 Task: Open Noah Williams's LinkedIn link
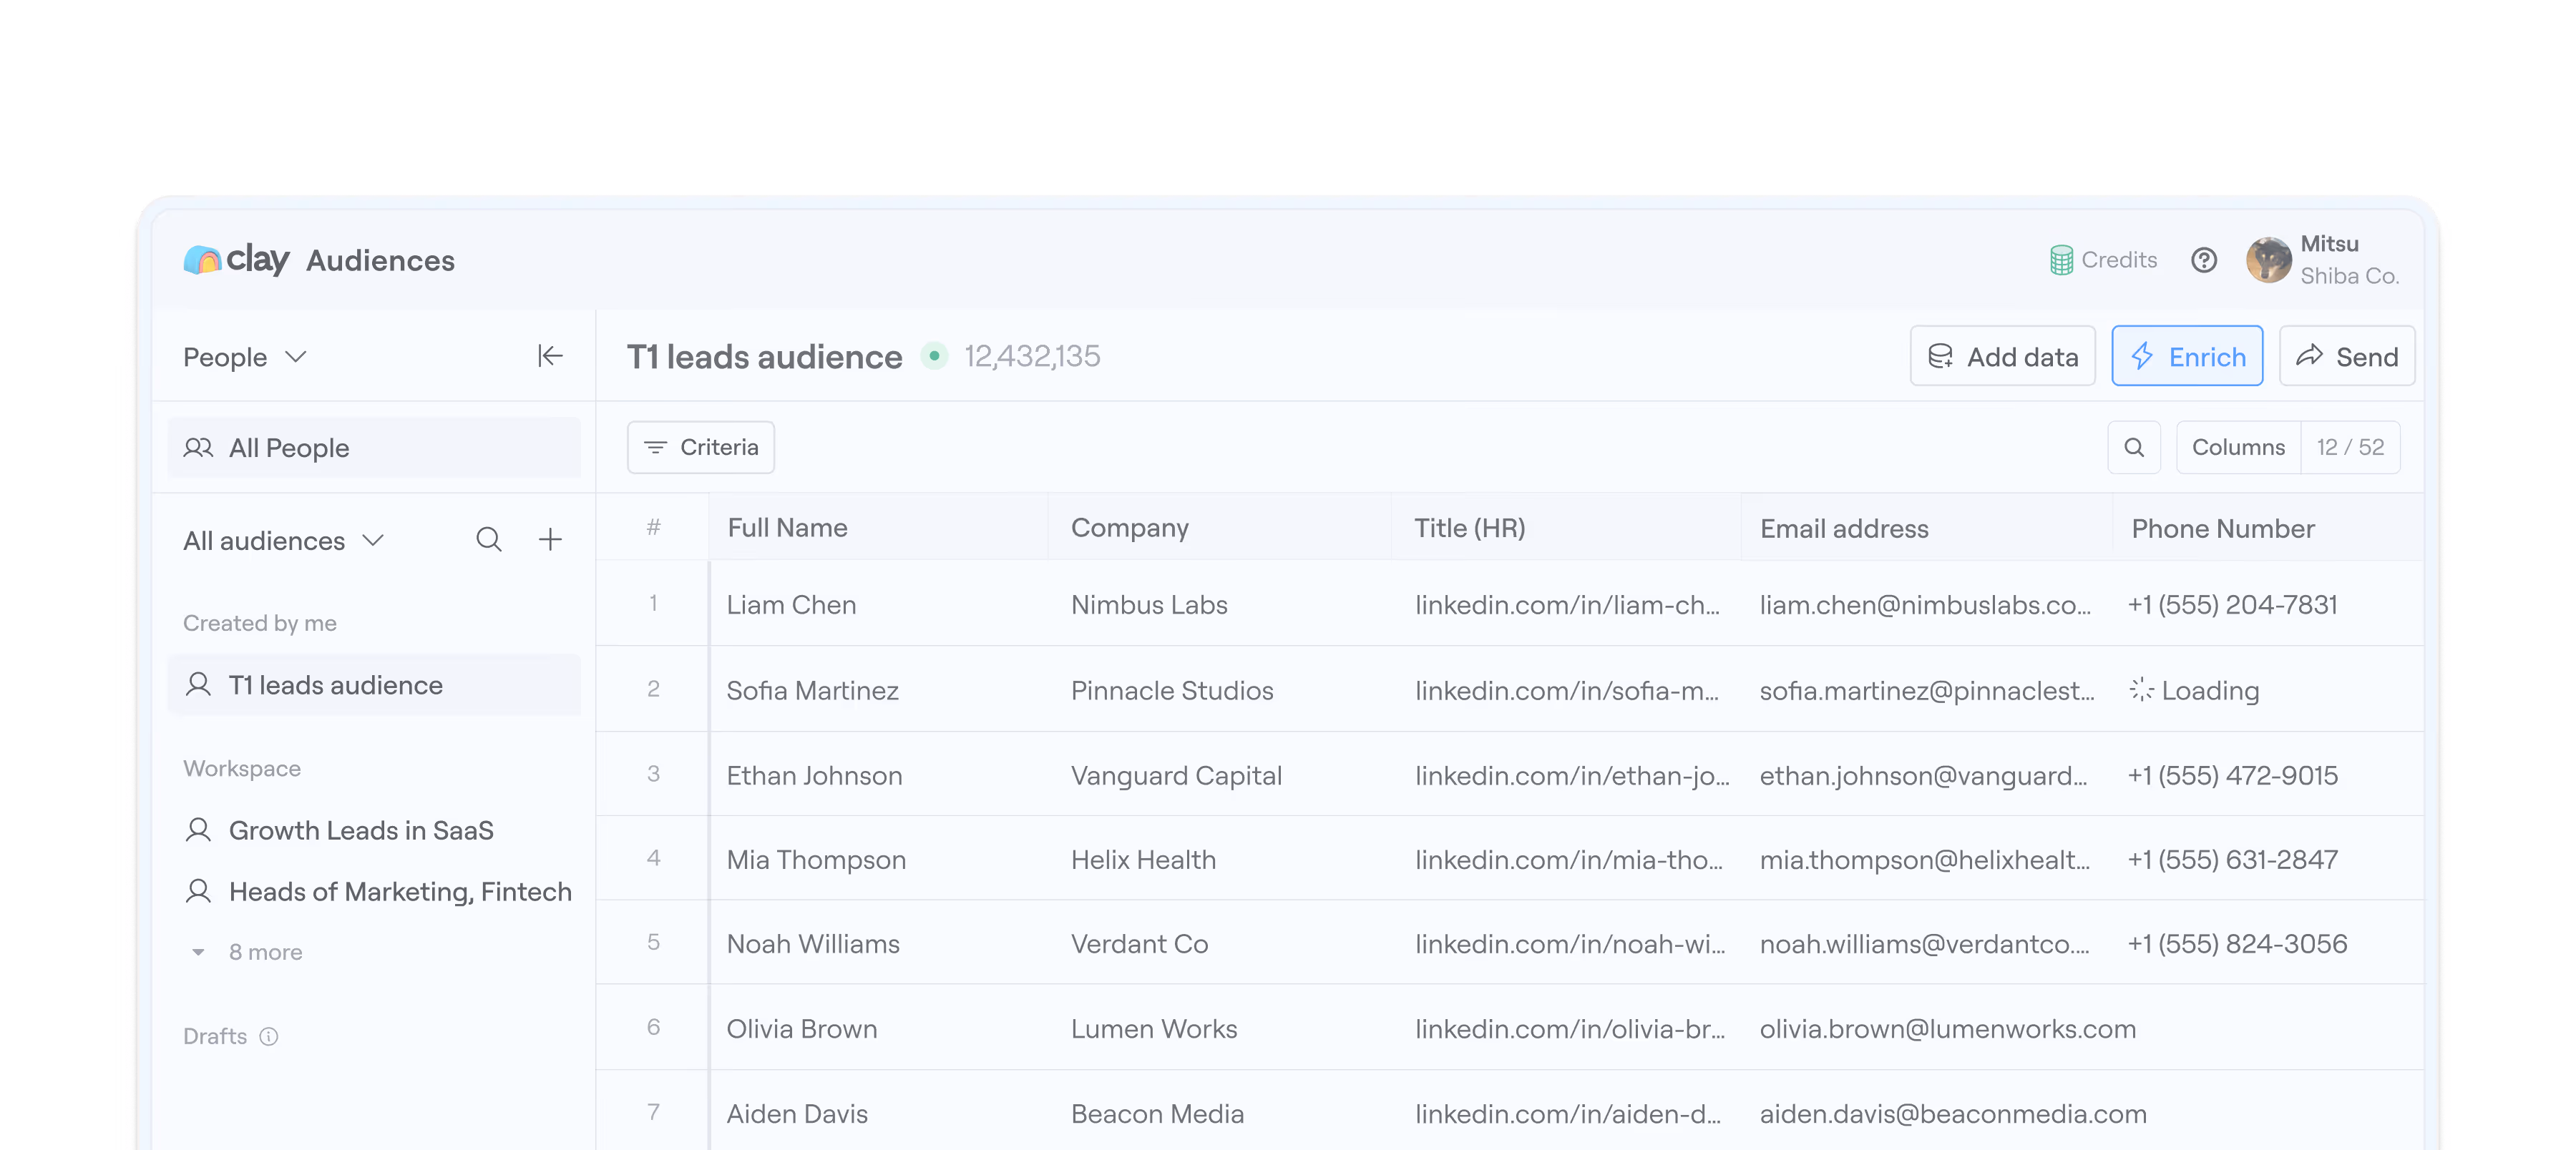[1570, 943]
